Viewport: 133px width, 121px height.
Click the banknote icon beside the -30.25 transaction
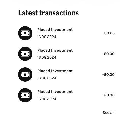[x=25, y=33]
